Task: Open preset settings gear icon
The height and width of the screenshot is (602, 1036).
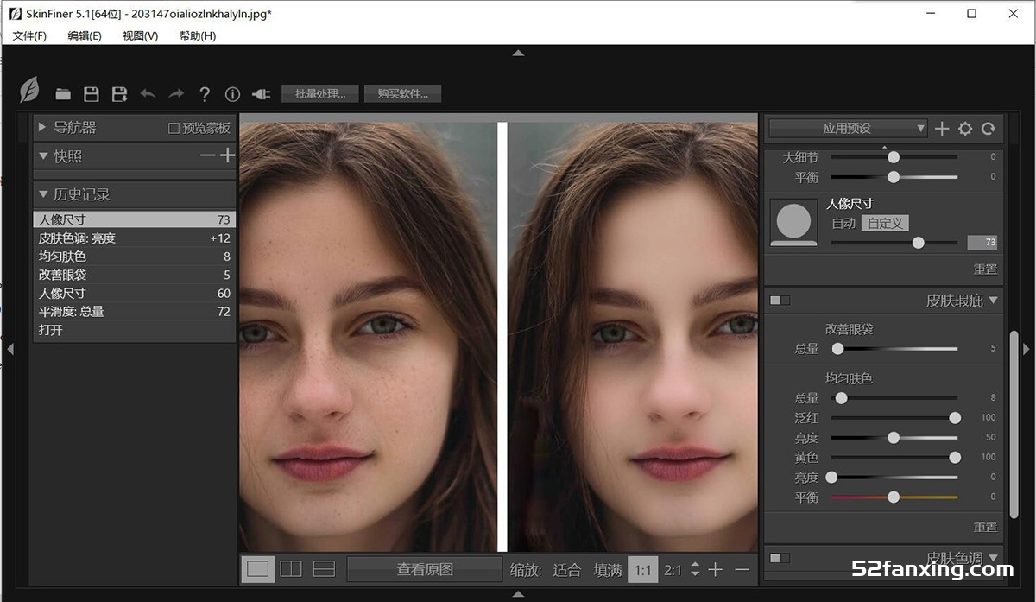Action: coord(965,128)
